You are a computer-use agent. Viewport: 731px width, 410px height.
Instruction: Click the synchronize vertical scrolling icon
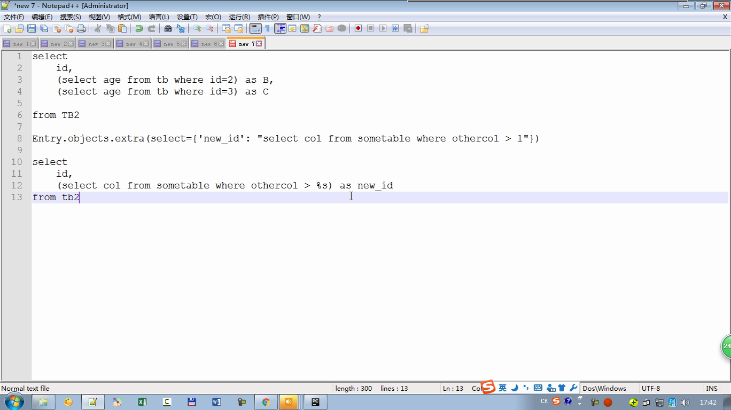[226, 28]
